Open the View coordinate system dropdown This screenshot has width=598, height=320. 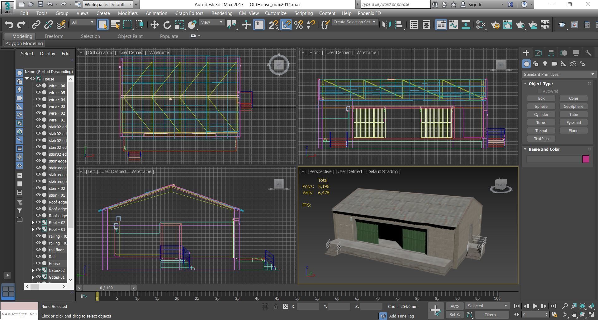click(212, 22)
